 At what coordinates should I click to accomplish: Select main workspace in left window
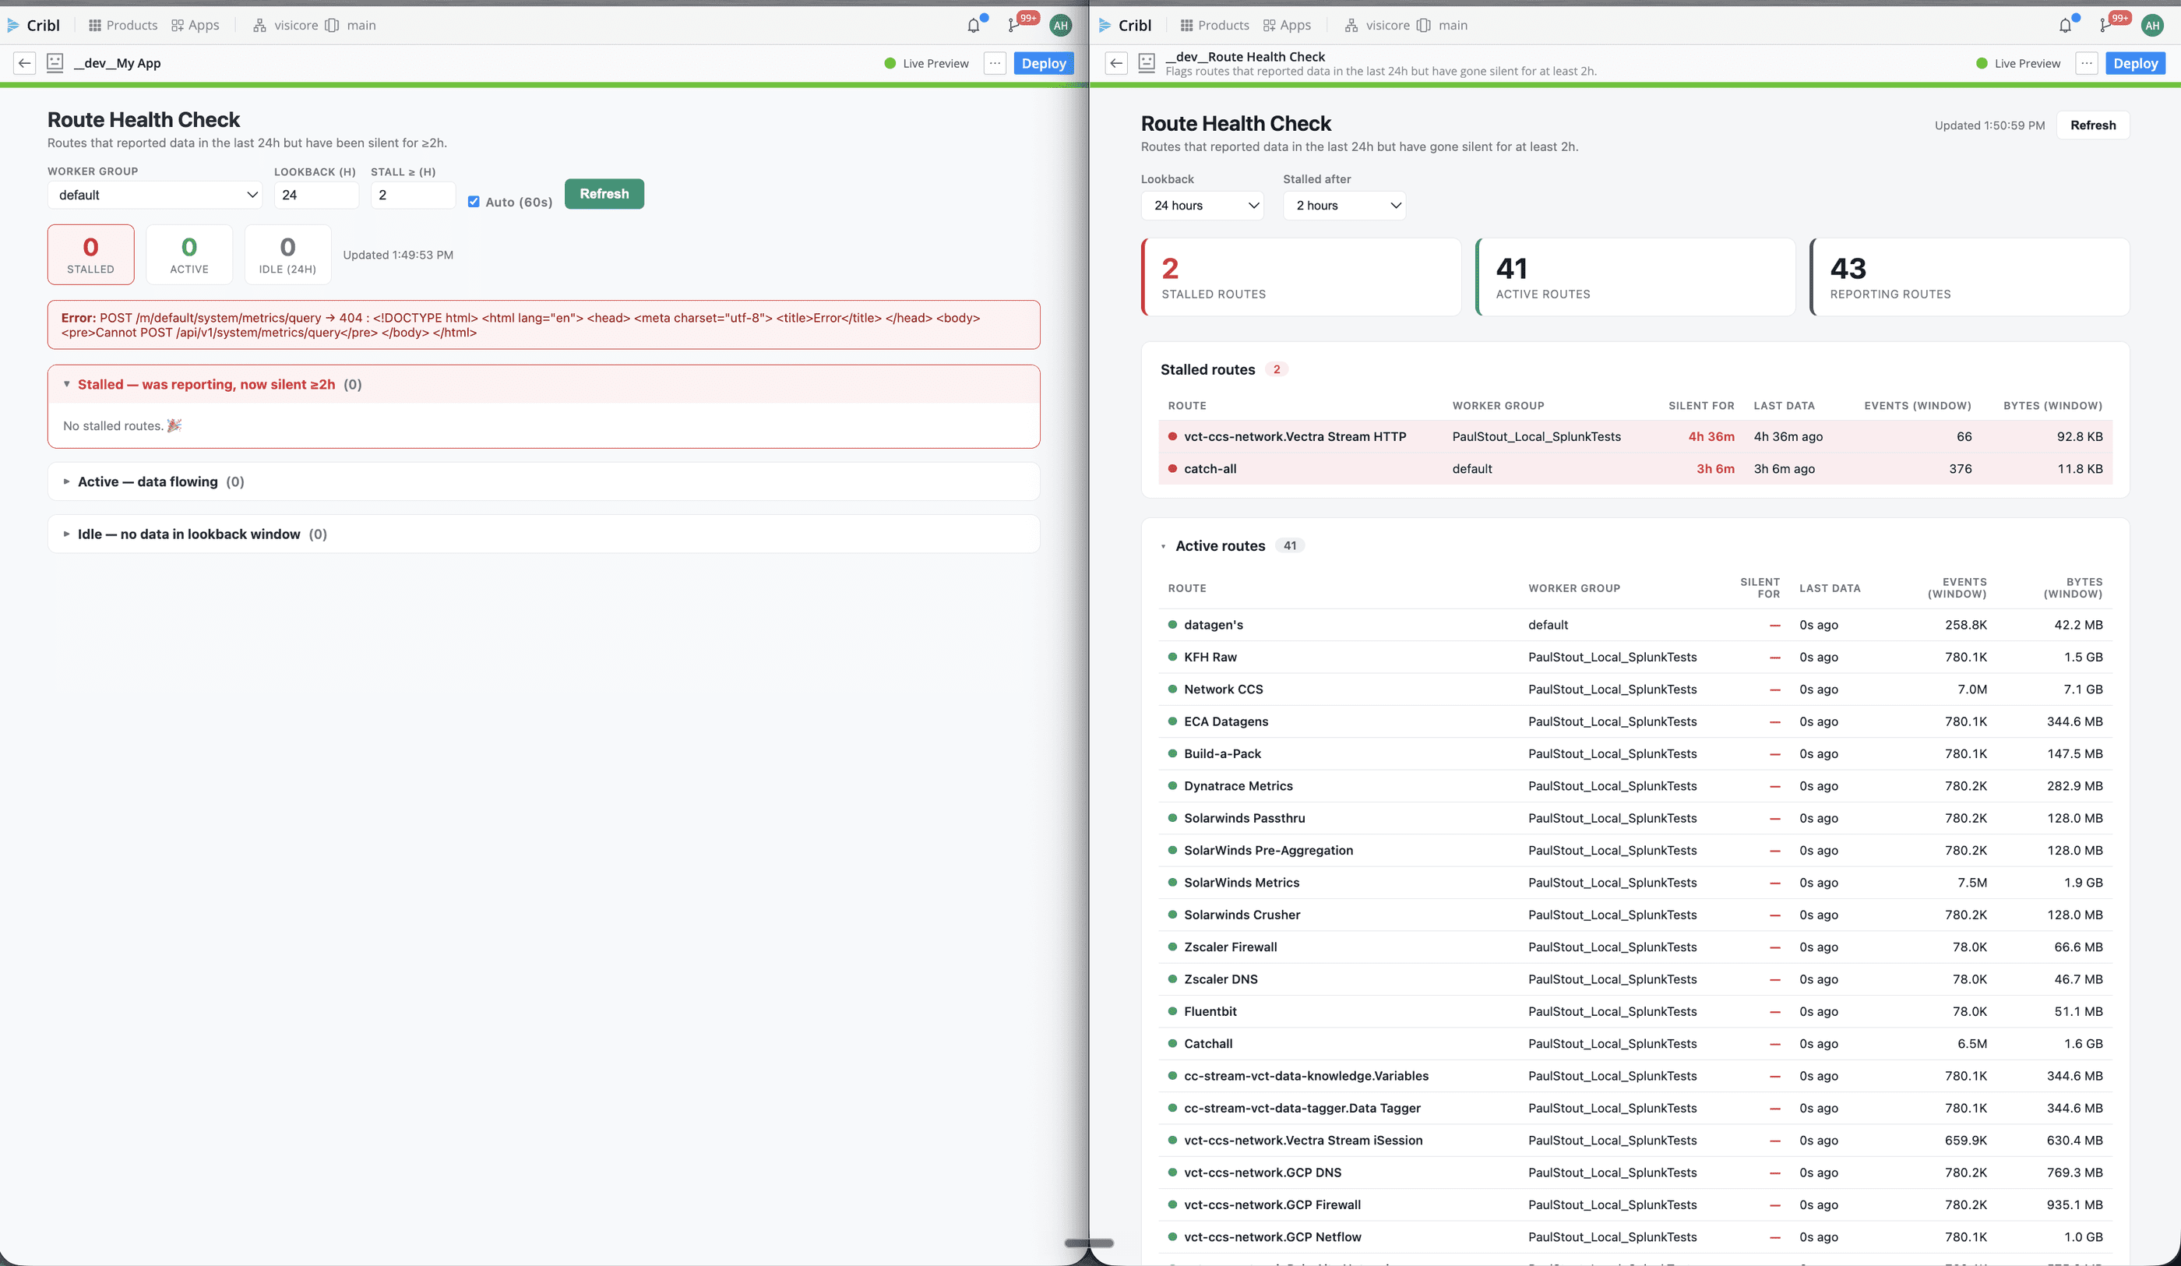(351, 25)
